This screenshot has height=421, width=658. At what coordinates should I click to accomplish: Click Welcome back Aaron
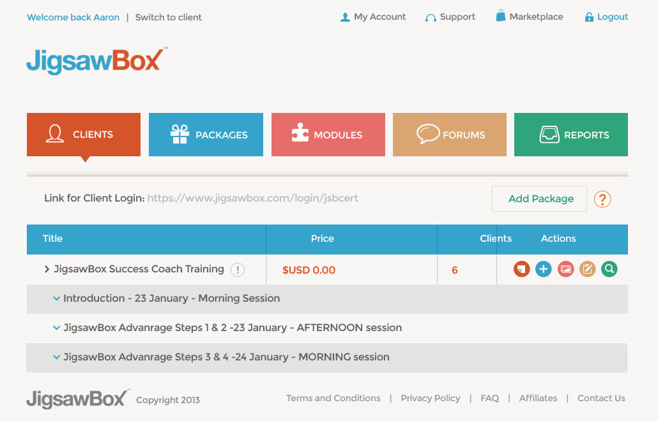[x=73, y=17]
